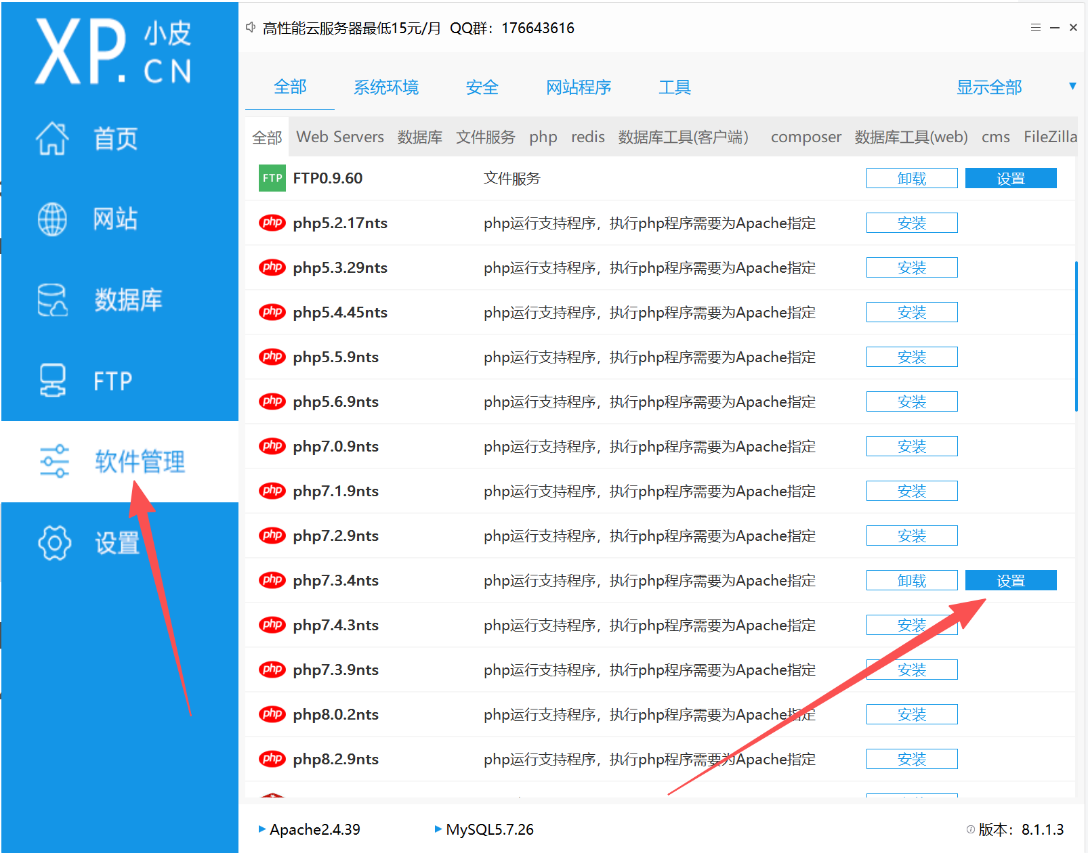Click the php7.3.9nts logo icon
The image size is (1088, 853).
[x=272, y=670]
